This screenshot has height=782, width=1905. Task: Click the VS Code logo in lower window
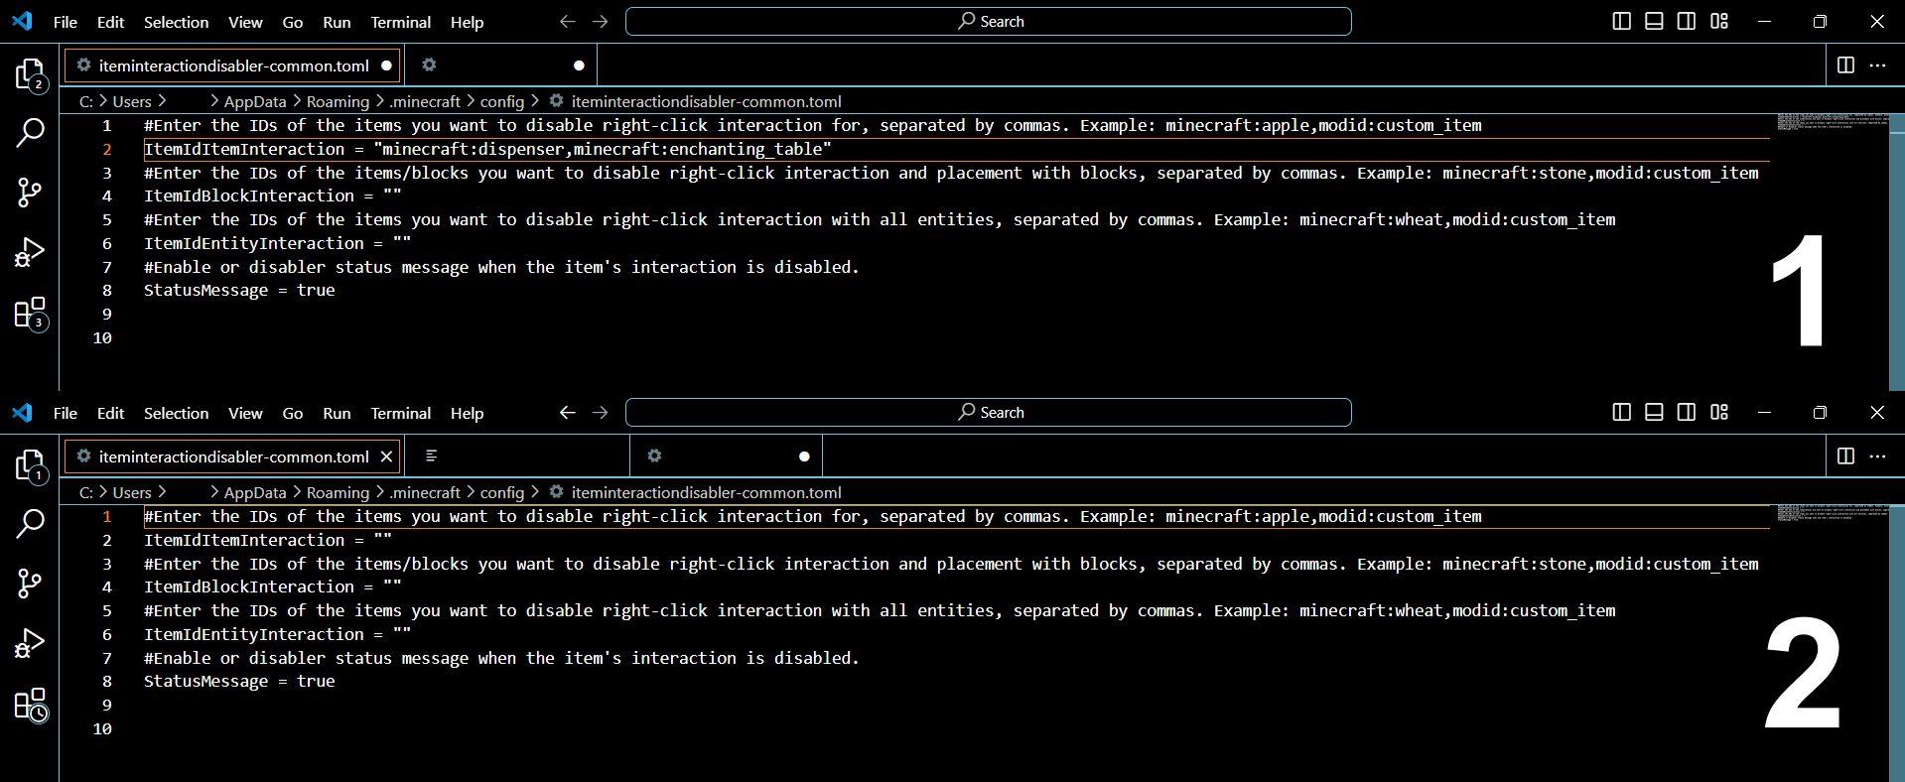(22, 412)
